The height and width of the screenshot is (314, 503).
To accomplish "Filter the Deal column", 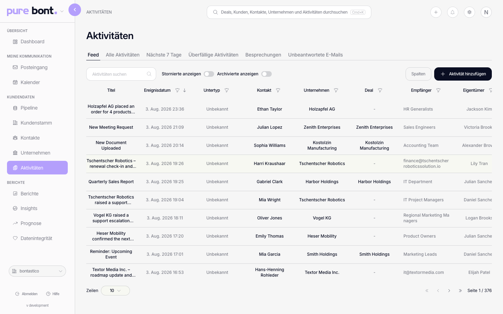I will pyautogui.click(x=380, y=90).
